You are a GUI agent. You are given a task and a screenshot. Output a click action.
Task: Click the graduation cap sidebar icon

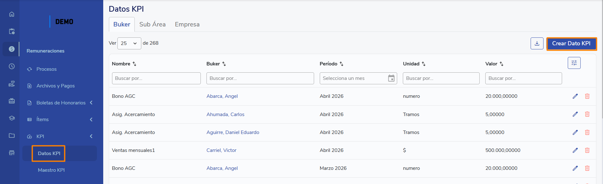[x=12, y=118]
